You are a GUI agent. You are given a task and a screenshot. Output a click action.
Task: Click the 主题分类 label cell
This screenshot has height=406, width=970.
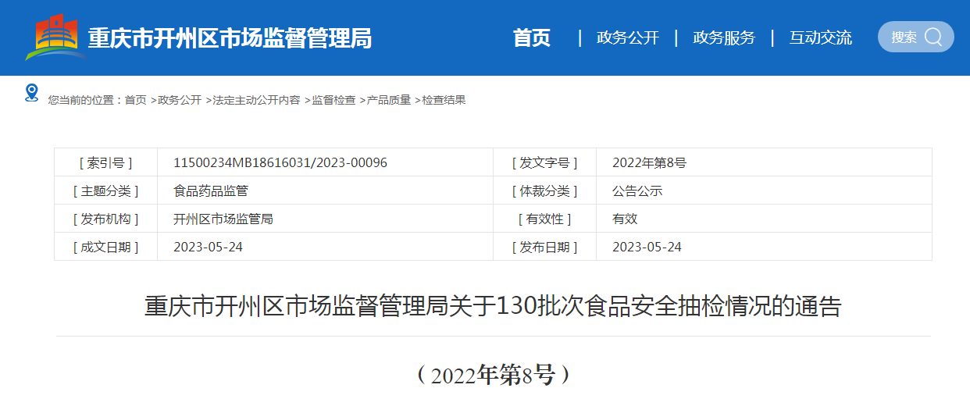[106, 191]
